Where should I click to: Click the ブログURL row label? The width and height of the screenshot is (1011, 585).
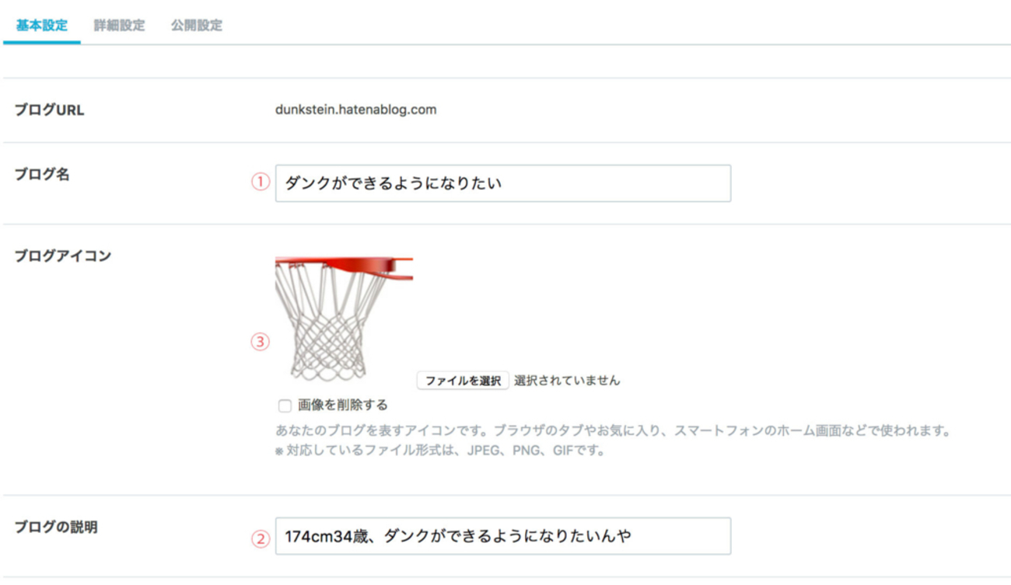point(49,110)
